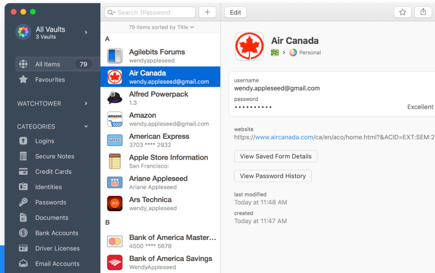Select Bank of America Master card item
Viewport: 435px width, 273px height.
(x=161, y=241)
